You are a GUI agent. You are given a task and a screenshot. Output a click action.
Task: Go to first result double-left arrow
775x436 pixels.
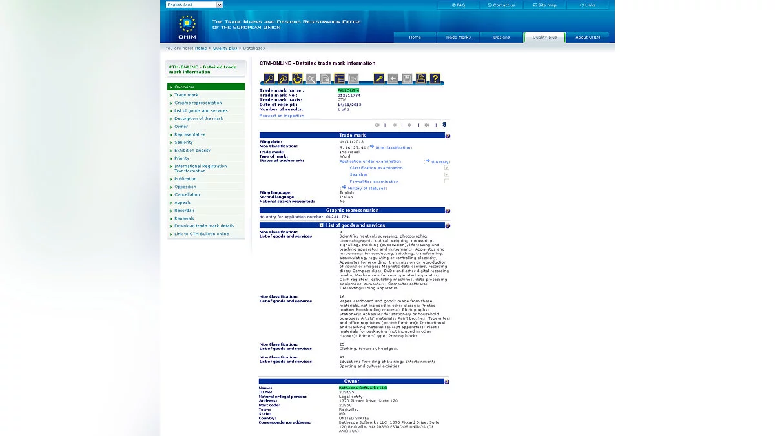[x=377, y=125]
